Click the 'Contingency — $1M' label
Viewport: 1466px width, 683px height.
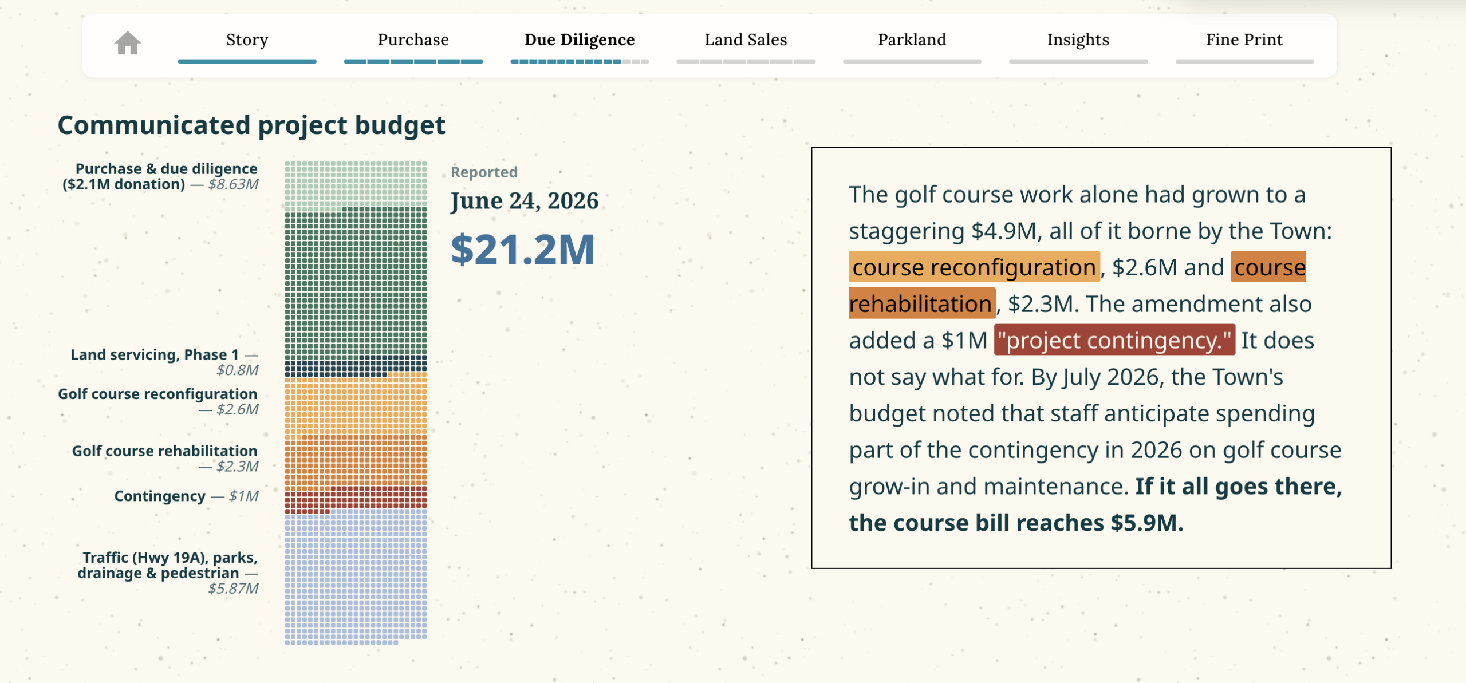186,496
